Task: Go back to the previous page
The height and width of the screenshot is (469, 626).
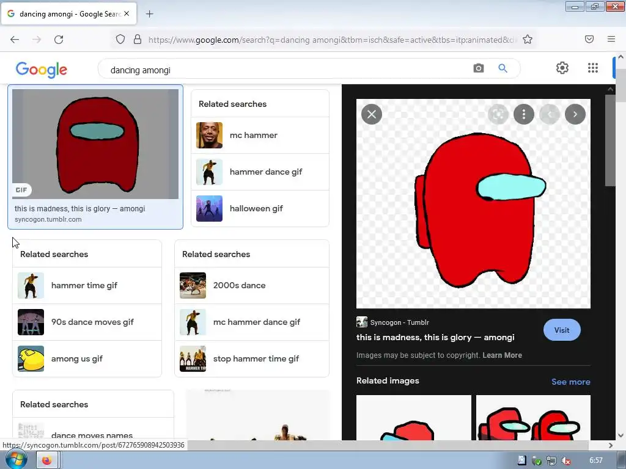Action: pos(15,40)
